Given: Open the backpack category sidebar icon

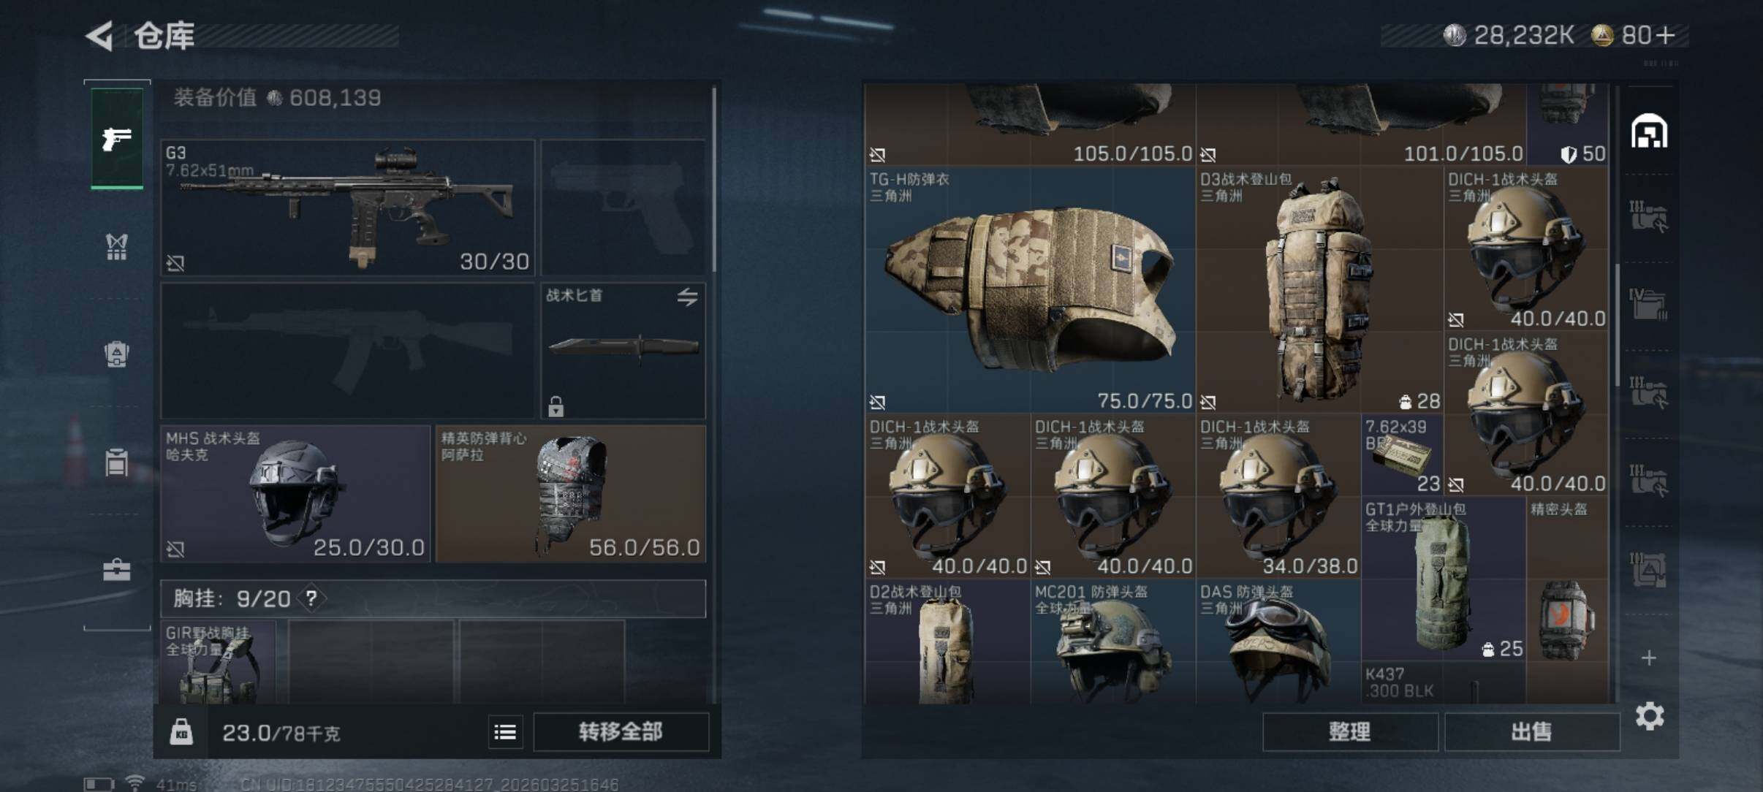Looking at the screenshot, I should (x=117, y=354).
